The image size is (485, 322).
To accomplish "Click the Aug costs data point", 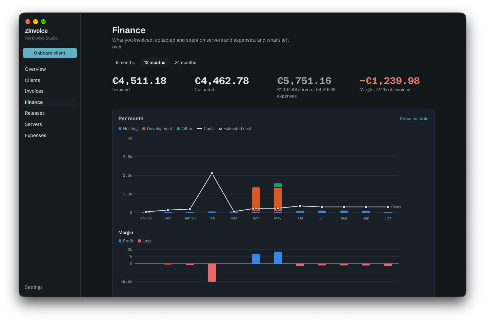I will [344, 207].
